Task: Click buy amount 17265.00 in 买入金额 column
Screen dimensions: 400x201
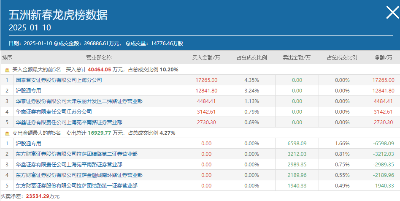Action: click(x=206, y=80)
